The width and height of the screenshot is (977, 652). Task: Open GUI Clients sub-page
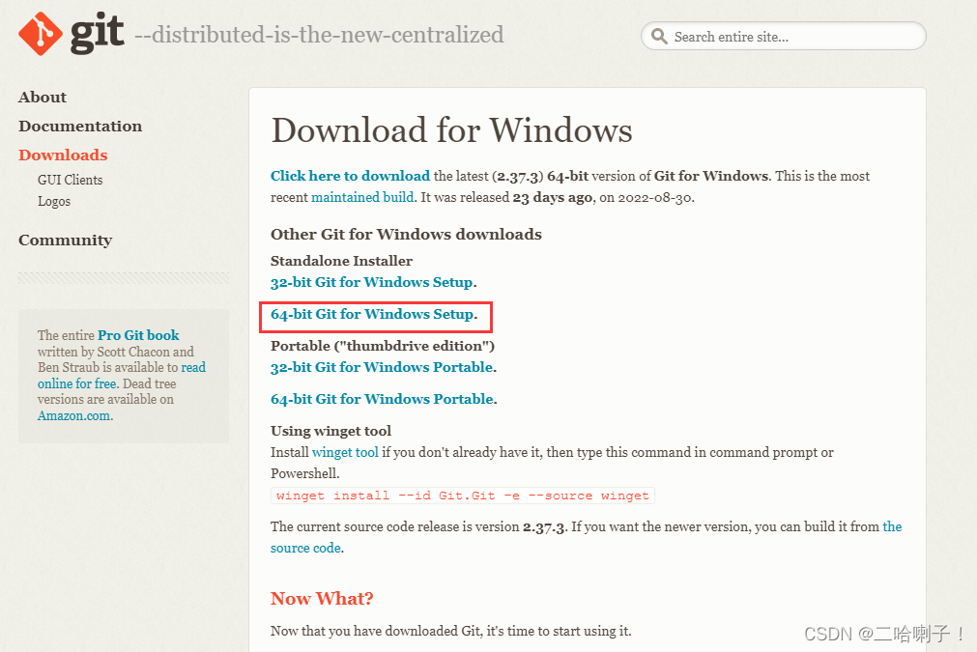[x=70, y=180]
